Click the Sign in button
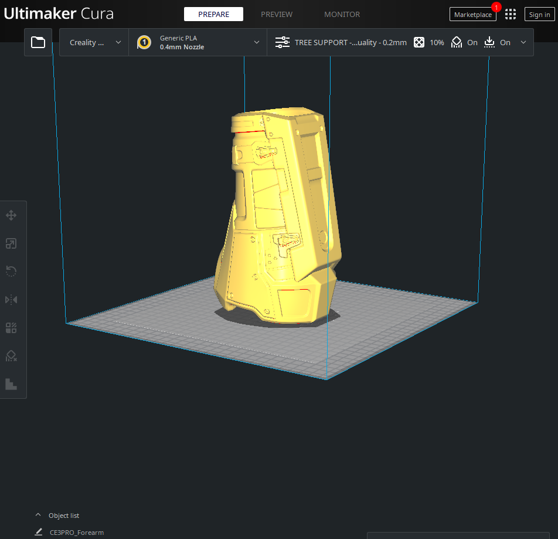 point(539,14)
